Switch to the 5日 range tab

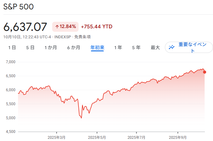point(30,48)
